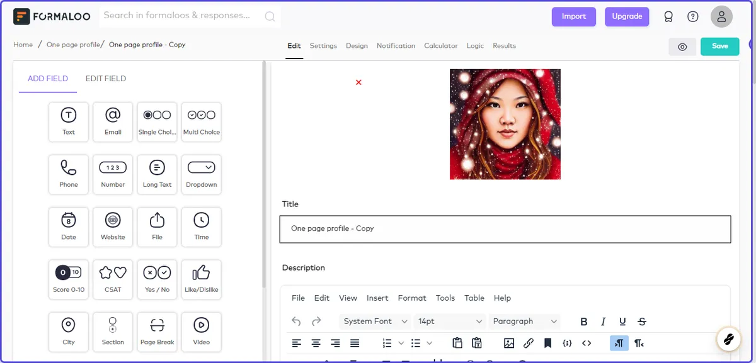
Task: Add a Number field
Action: coord(113,174)
